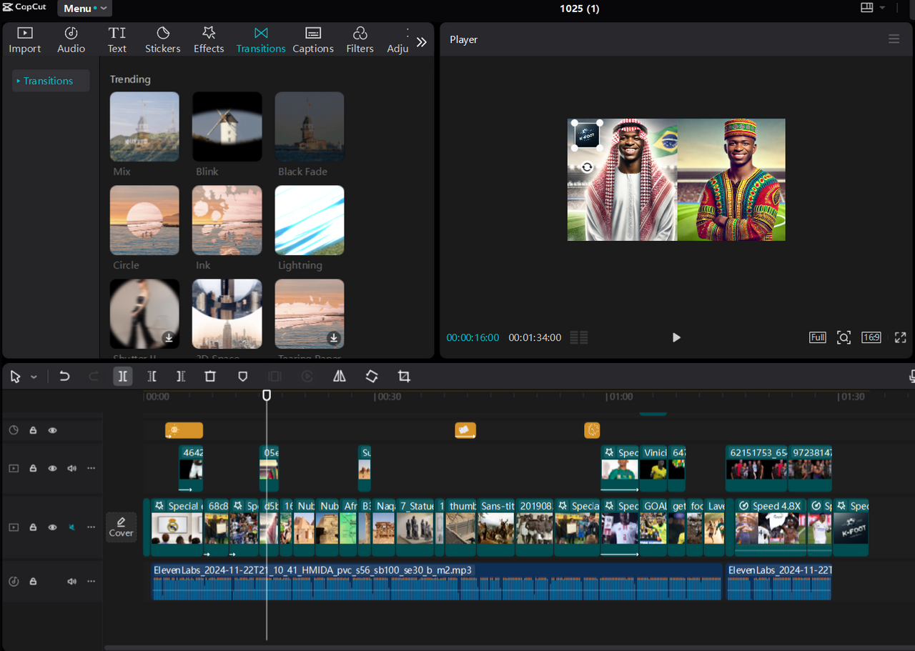The height and width of the screenshot is (651, 915).
Task: Rotate the selected clip
Action: (372, 376)
